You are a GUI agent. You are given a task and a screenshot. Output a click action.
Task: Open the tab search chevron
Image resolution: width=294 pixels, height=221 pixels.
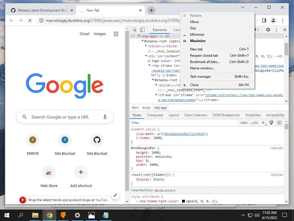point(242,7)
